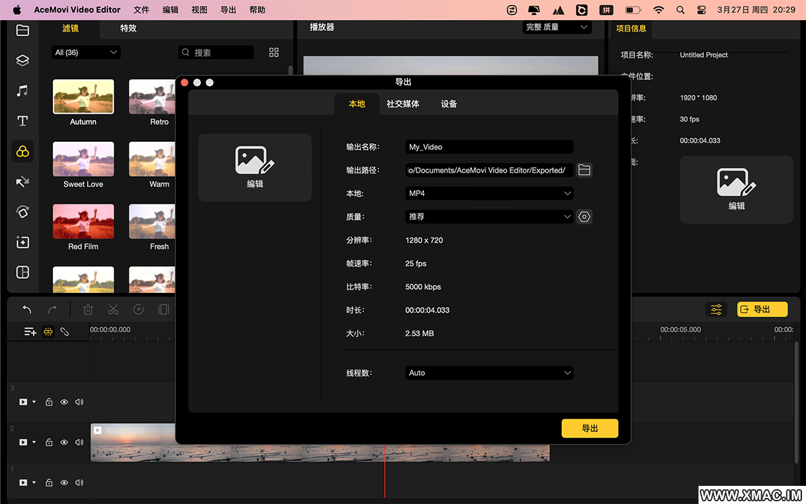
Task: Switch filters to grid view
Action: coord(274,52)
